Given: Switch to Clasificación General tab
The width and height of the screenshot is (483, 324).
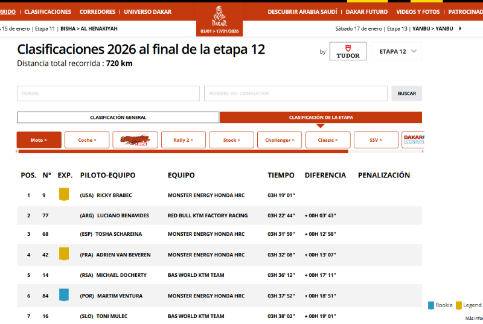Looking at the screenshot, I should pyautogui.click(x=118, y=118).
